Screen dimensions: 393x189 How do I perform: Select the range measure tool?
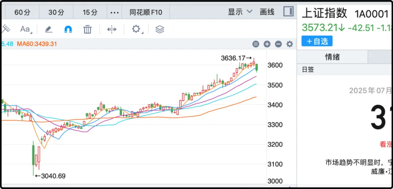coord(112,29)
